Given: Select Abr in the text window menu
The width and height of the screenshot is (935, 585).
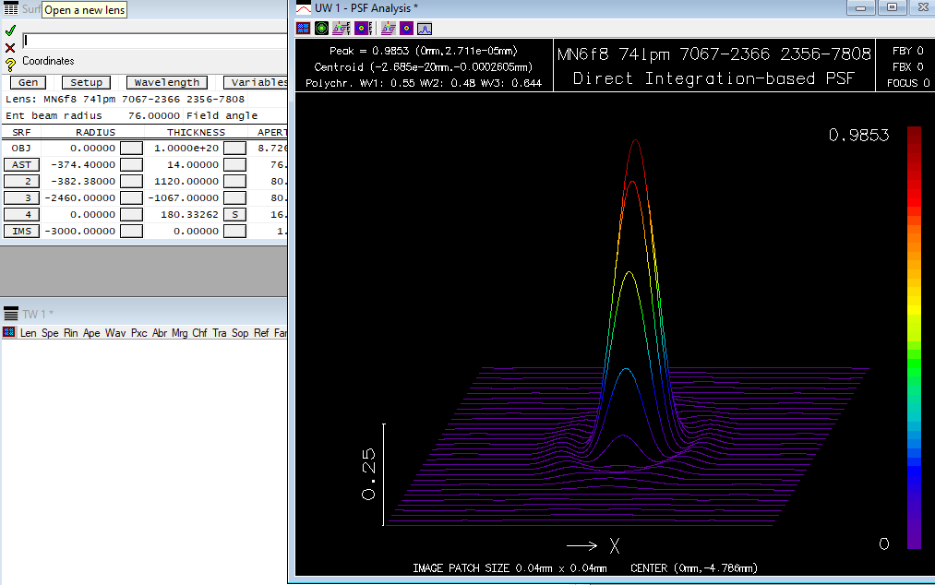Looking at the screenshot, I should pyautogui.click(x=160, y=332).
